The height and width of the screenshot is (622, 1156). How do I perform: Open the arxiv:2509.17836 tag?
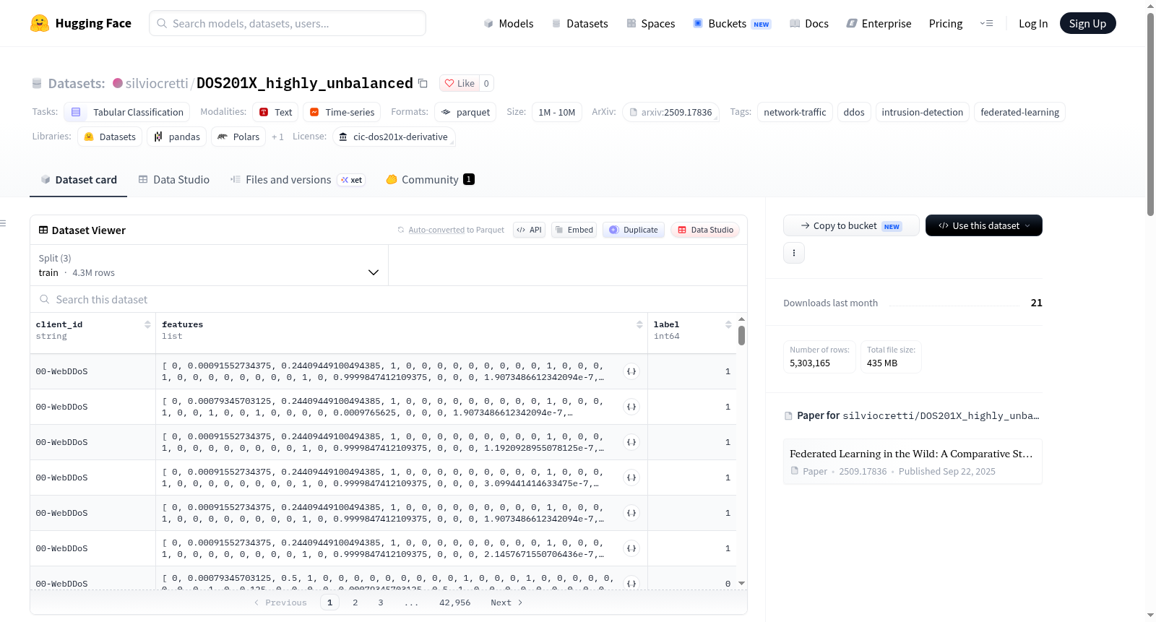pos(670,112)
